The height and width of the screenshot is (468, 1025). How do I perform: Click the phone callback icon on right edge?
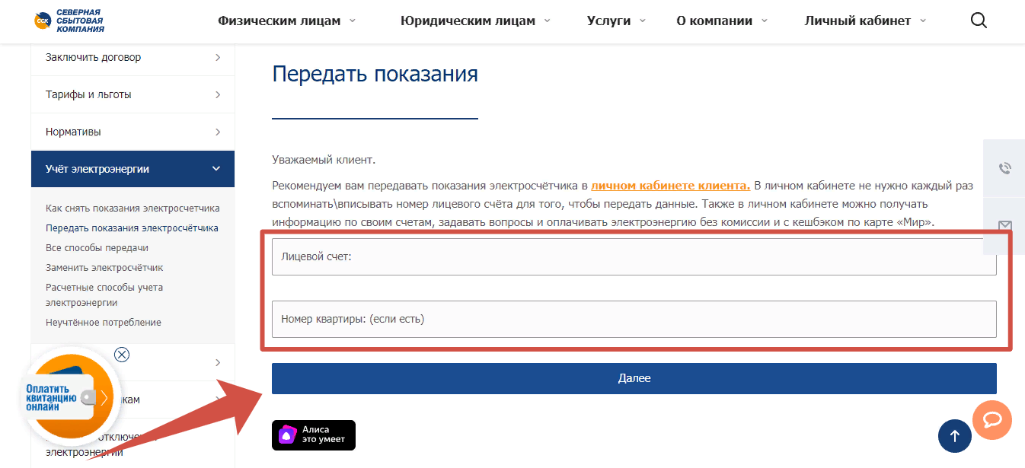click(x=1004, y=169)
